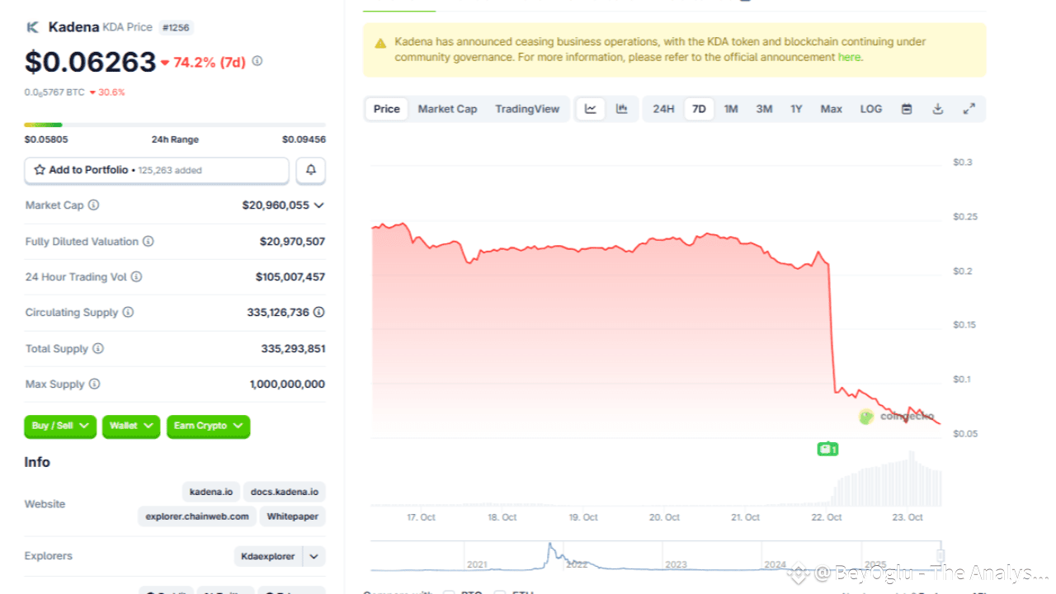The width and height of the screenshot is (1056, 594).
Task: Click the green news marker on chart
Action: (827, 449)
